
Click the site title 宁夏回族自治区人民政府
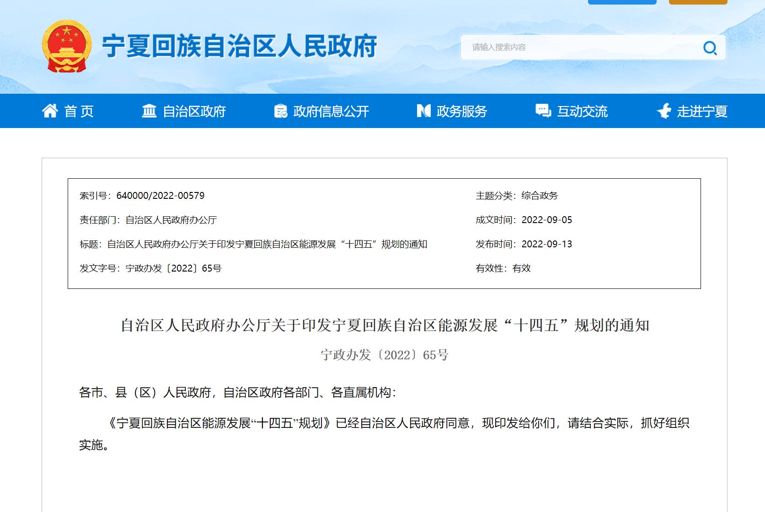coord(242,45)
